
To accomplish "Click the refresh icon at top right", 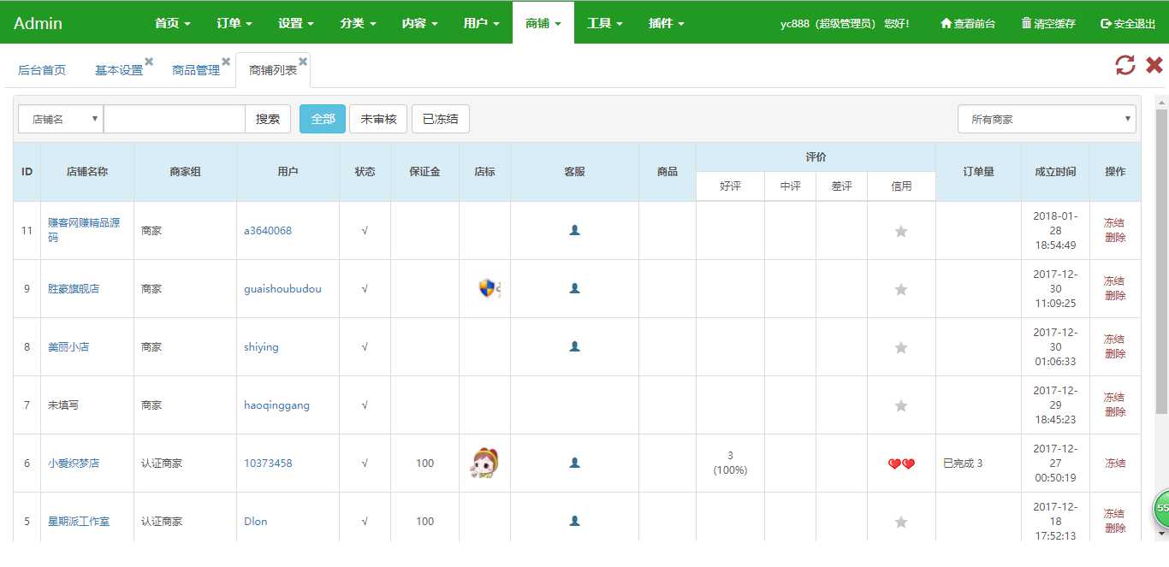I will click(x=1125, y=65).
